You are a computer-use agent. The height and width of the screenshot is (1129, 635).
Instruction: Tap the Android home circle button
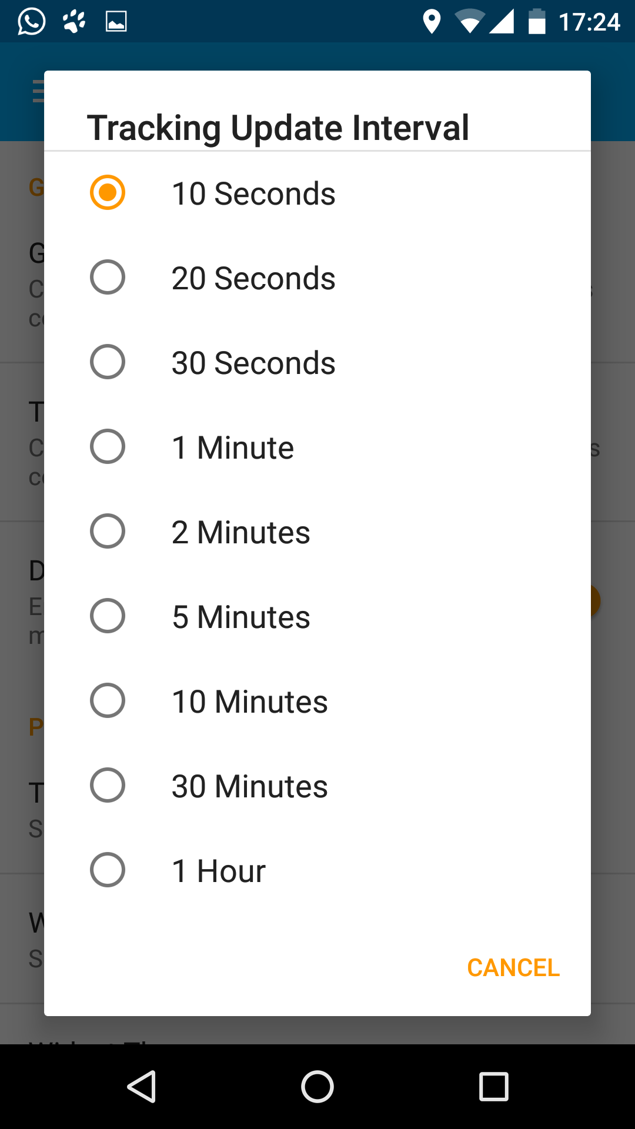[x=317, y=1086]
